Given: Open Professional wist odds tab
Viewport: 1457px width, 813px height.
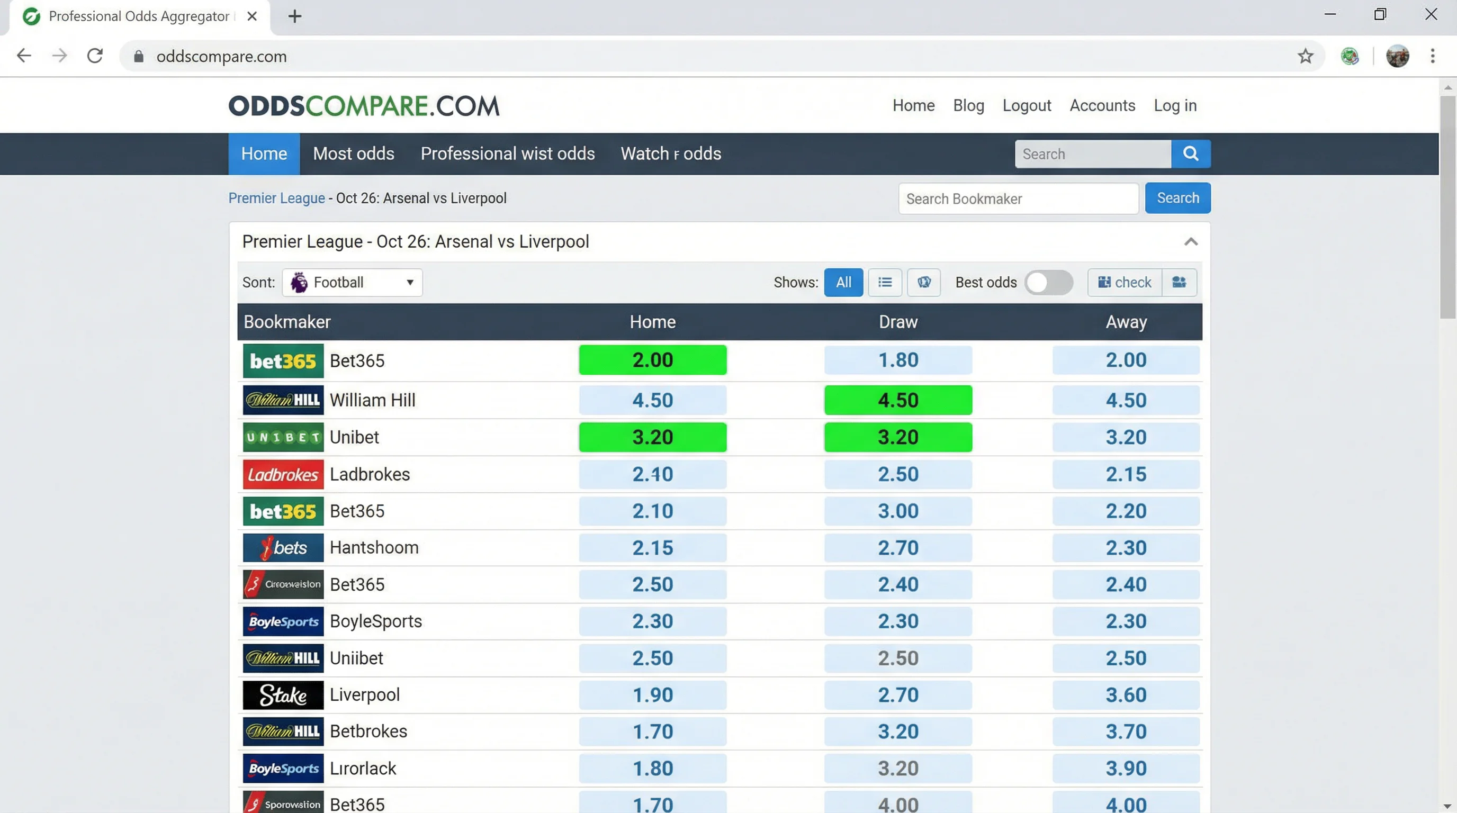Looking at the screenshot, I should click(507, 154).
